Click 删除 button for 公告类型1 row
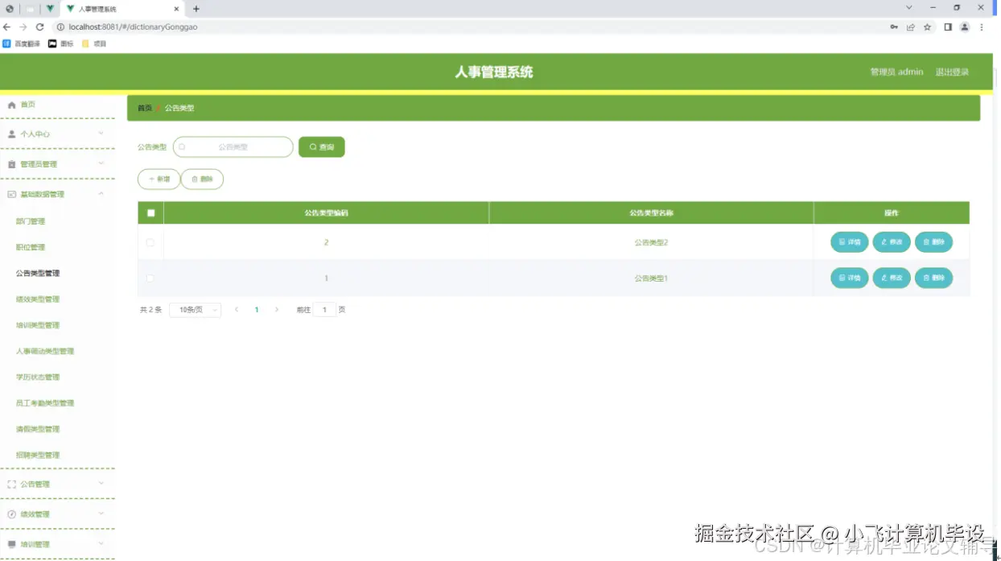The image size is (1001, 561). click(x=934, y=278)
